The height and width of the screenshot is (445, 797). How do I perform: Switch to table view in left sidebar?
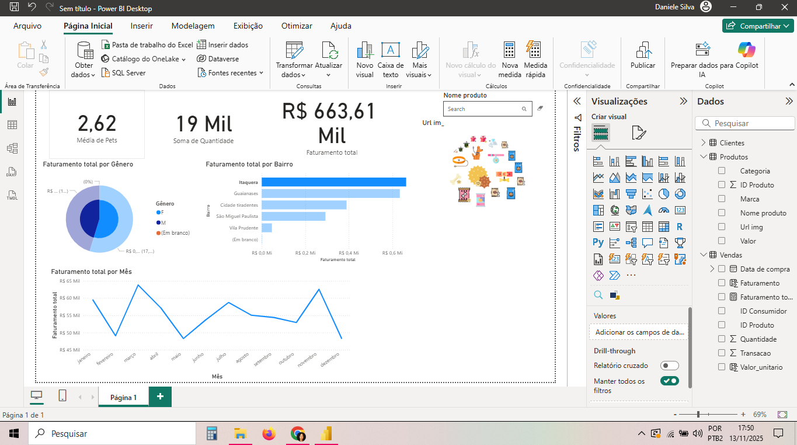[x=12, y=125]
